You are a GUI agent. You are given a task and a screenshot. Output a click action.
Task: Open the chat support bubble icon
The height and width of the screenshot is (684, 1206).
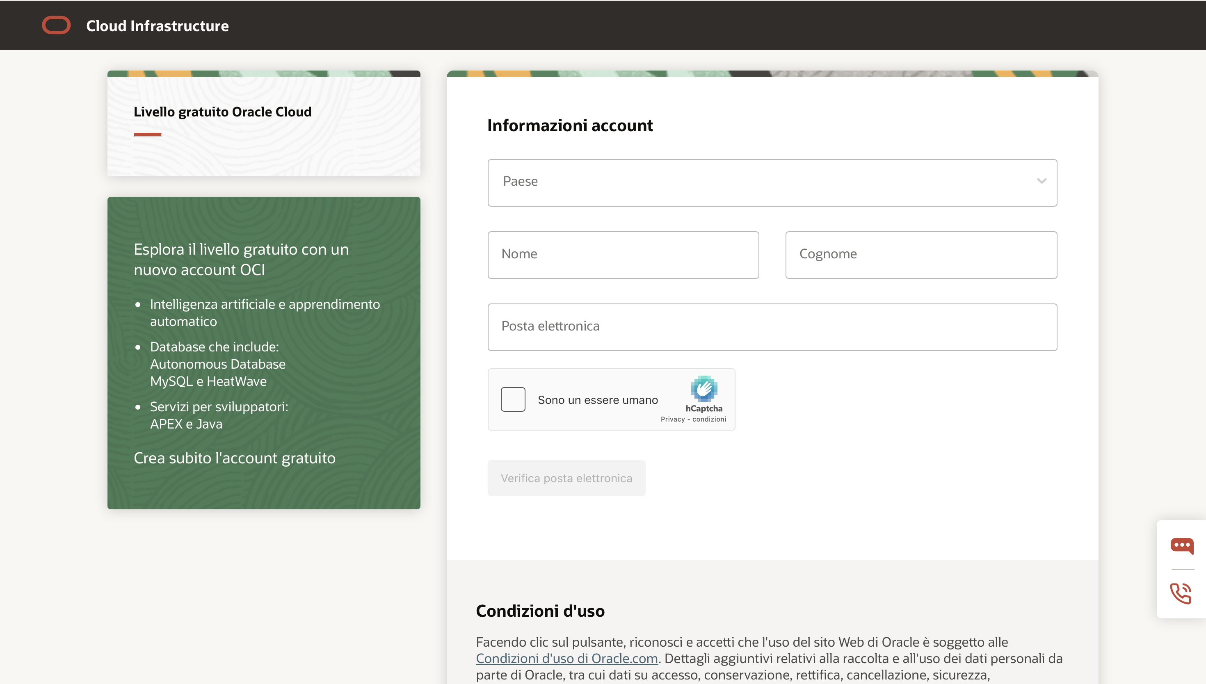tap(1181, 545)
